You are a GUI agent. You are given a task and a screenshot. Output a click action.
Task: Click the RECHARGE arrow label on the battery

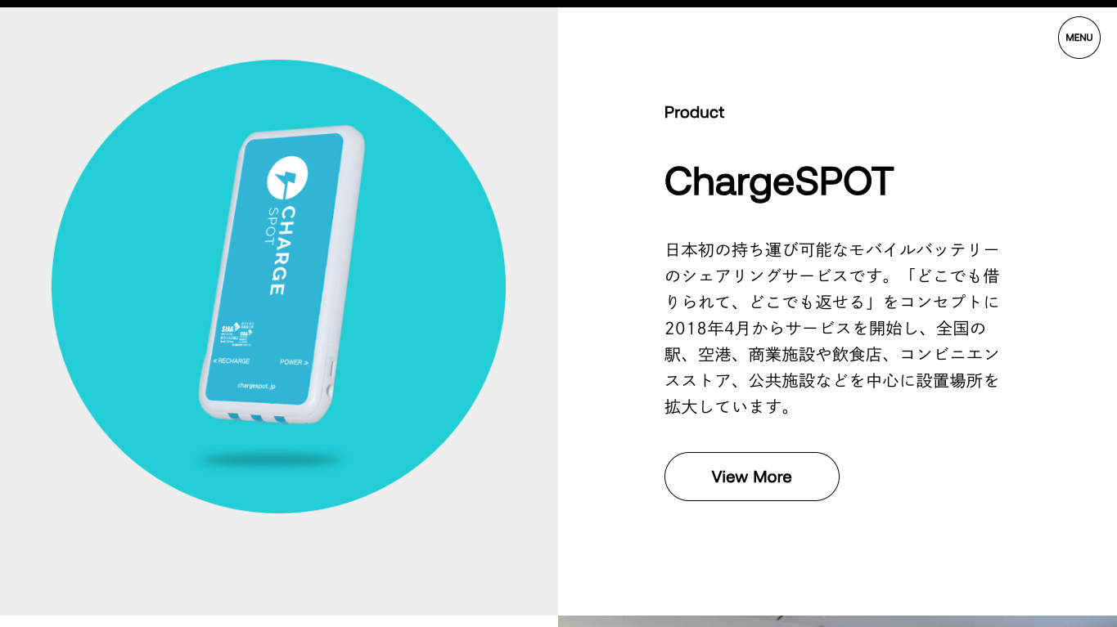click(232, 361)
